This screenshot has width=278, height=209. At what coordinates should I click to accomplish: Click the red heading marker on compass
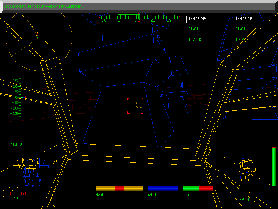click(139, 21)
